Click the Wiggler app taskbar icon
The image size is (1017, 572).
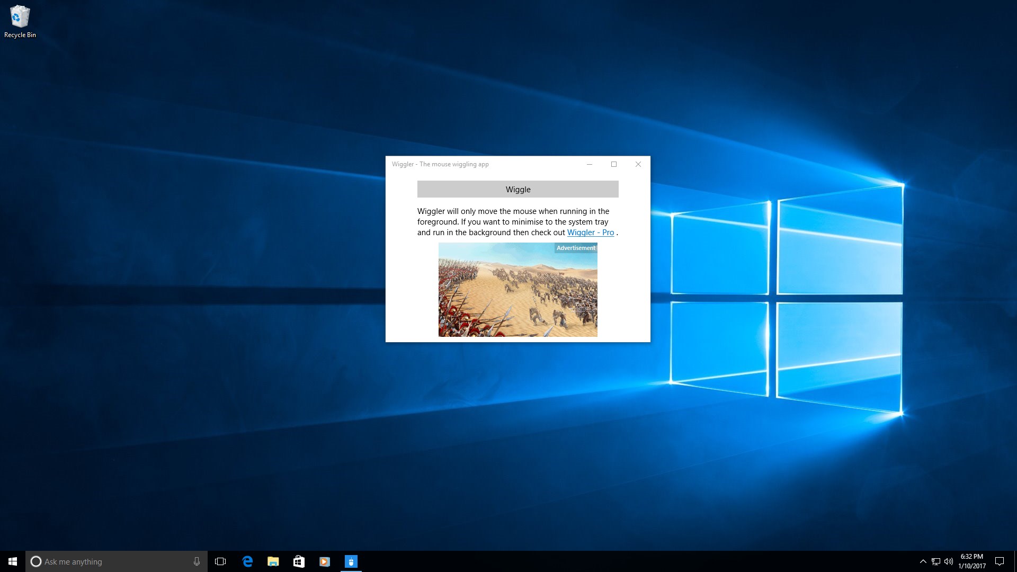click(351, 561)
